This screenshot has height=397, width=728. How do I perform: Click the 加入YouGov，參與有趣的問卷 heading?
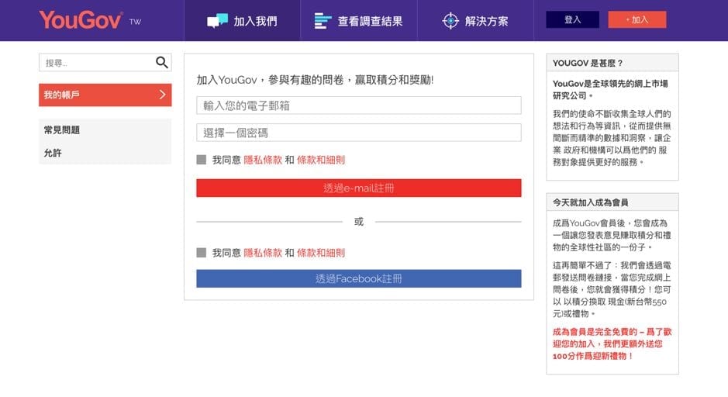pyautogui.click(x=315, y=80)
